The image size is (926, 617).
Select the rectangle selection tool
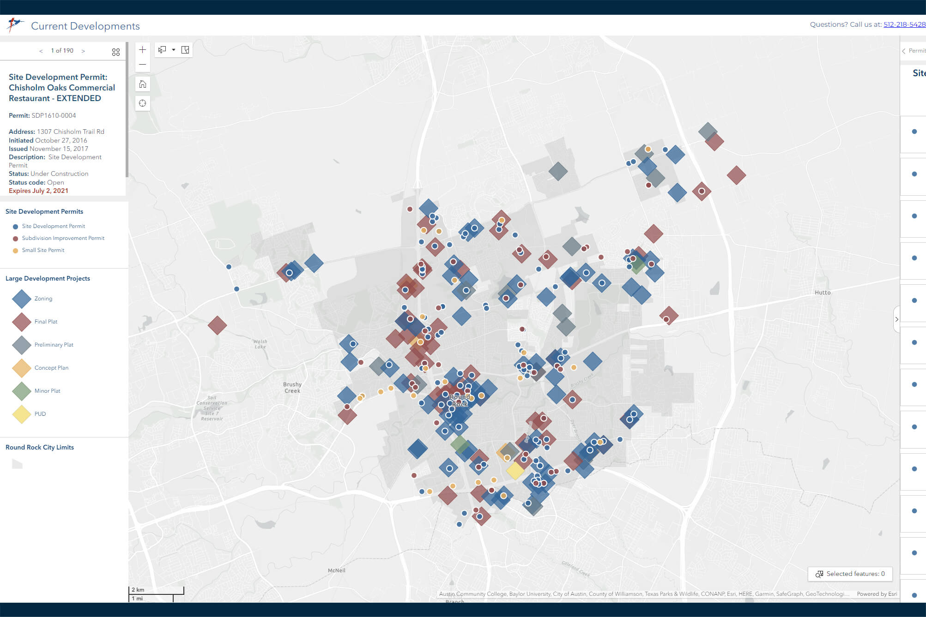161,49
